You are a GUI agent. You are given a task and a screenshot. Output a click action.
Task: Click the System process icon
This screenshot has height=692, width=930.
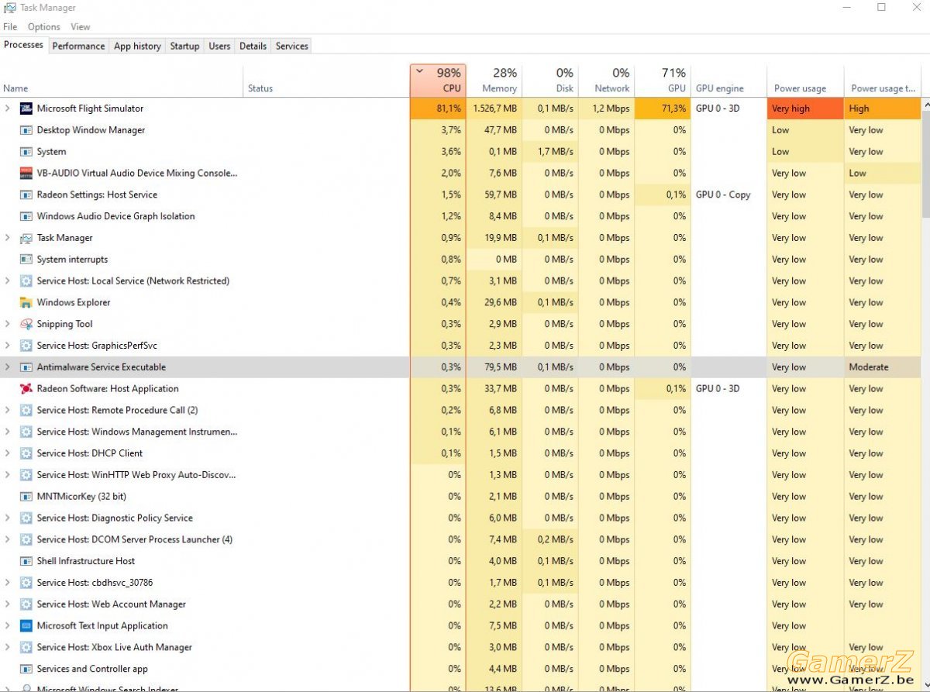26,152
